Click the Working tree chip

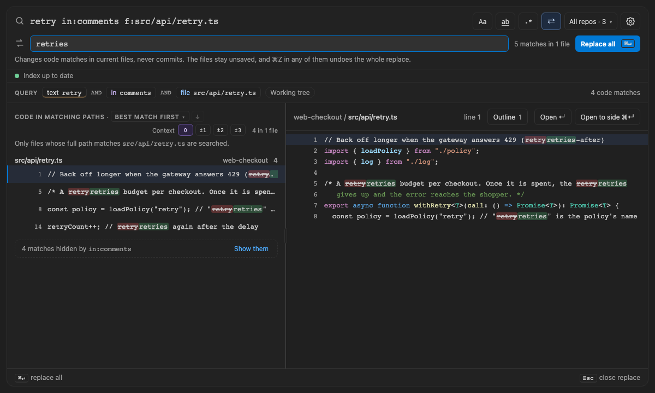290,93
